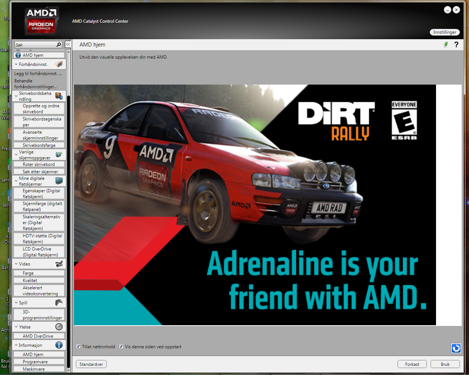Open the Innstillinger menu
469x375 pixels.
(444, 32)
